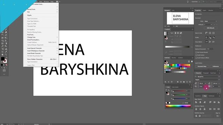Switch to the Layers tab
223x125 pixels.
(x=205, y=10)
